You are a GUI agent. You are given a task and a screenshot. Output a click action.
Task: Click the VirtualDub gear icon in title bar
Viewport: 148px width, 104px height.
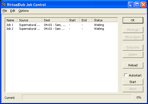(4, 4)
